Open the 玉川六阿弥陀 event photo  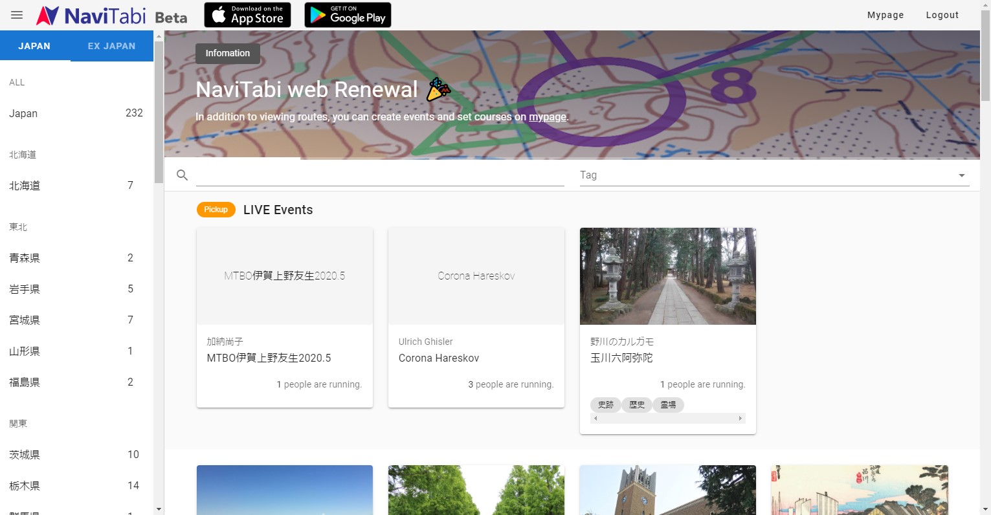click(x=668, y=276)
